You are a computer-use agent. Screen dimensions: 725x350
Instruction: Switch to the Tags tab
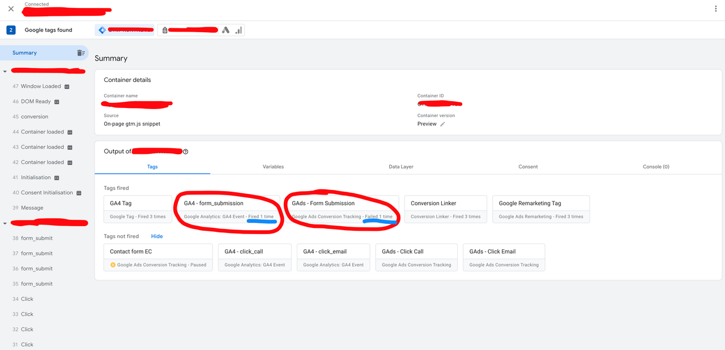(x=152, y=167)
